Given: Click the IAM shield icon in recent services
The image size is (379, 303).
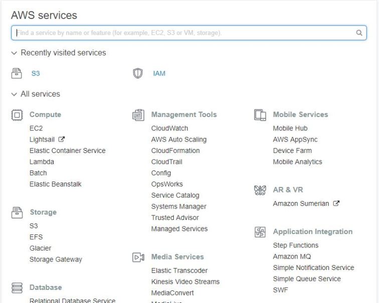Looking at the screenshot, I should pos(137,73).
